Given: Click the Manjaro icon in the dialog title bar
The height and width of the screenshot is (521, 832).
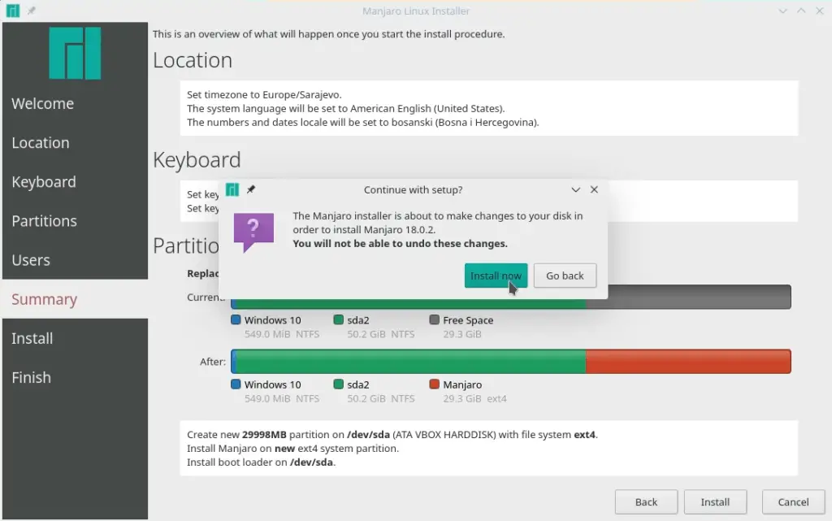Looking at the screenshot, I should click(232, 189).
